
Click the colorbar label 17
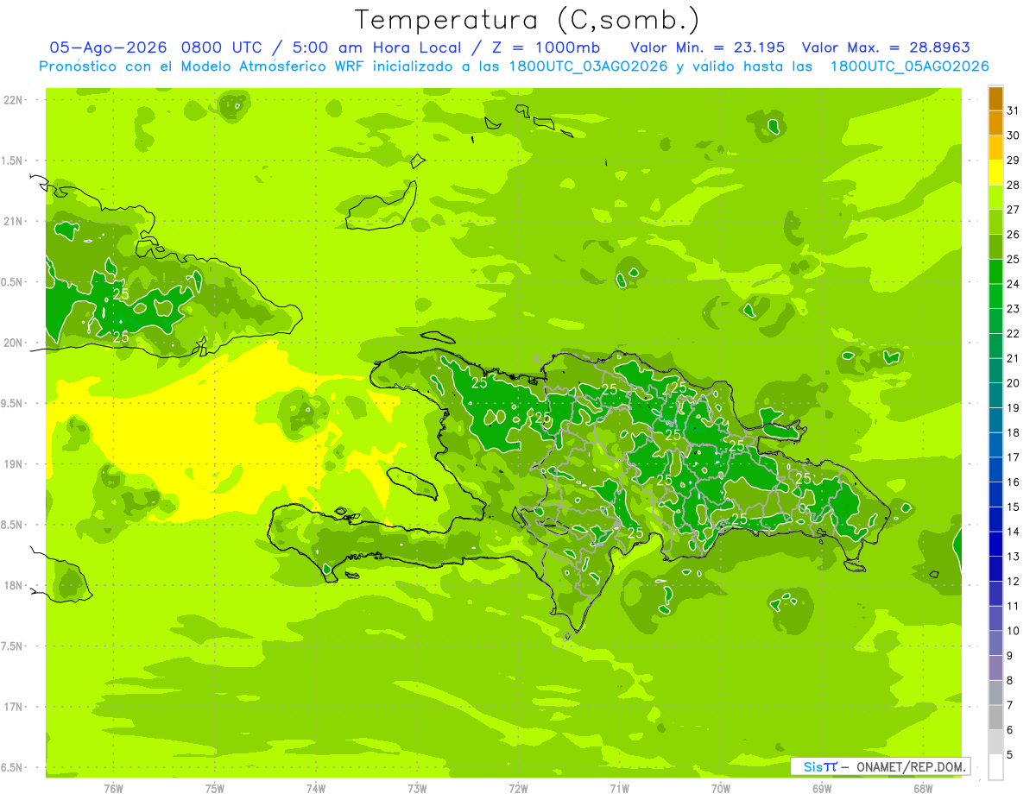(1014, 457)
